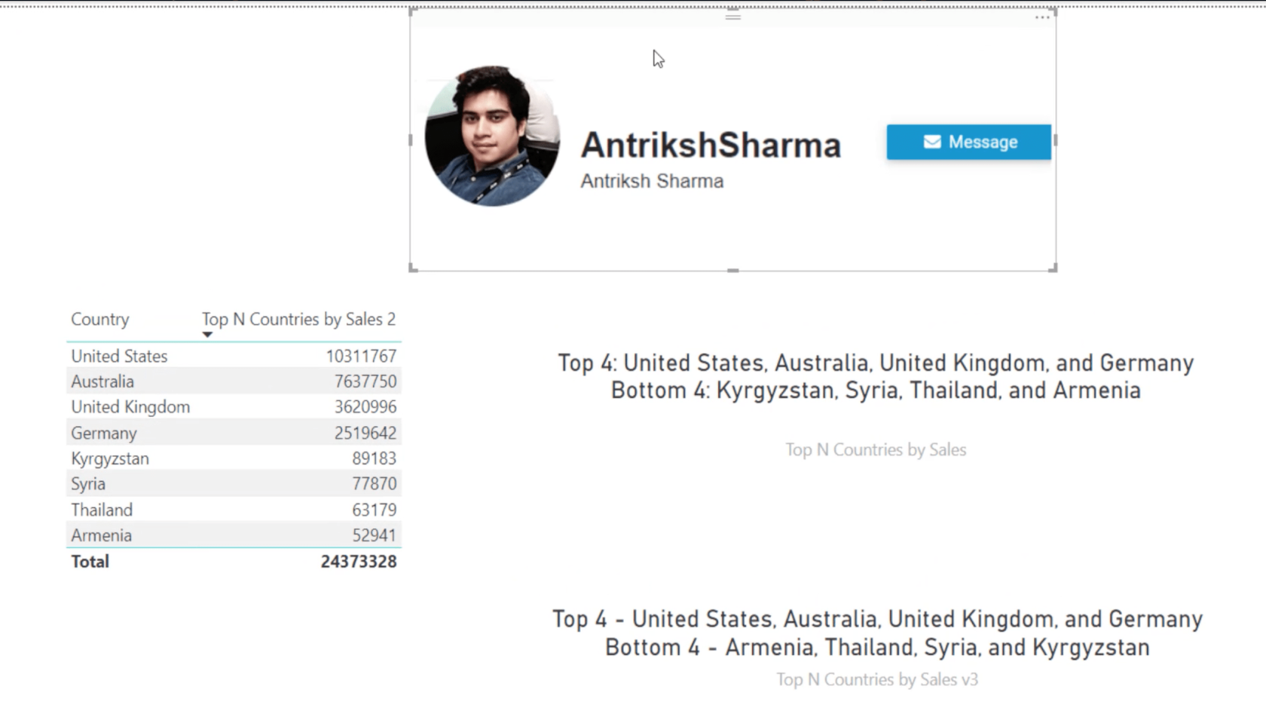Select the Germany row in table
This screenshot has height=711, width=1266.
234,433
